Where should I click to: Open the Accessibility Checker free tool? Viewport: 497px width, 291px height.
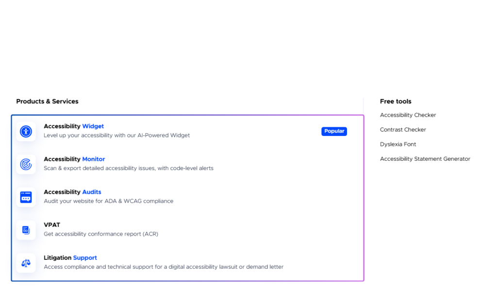click(408, 115)
